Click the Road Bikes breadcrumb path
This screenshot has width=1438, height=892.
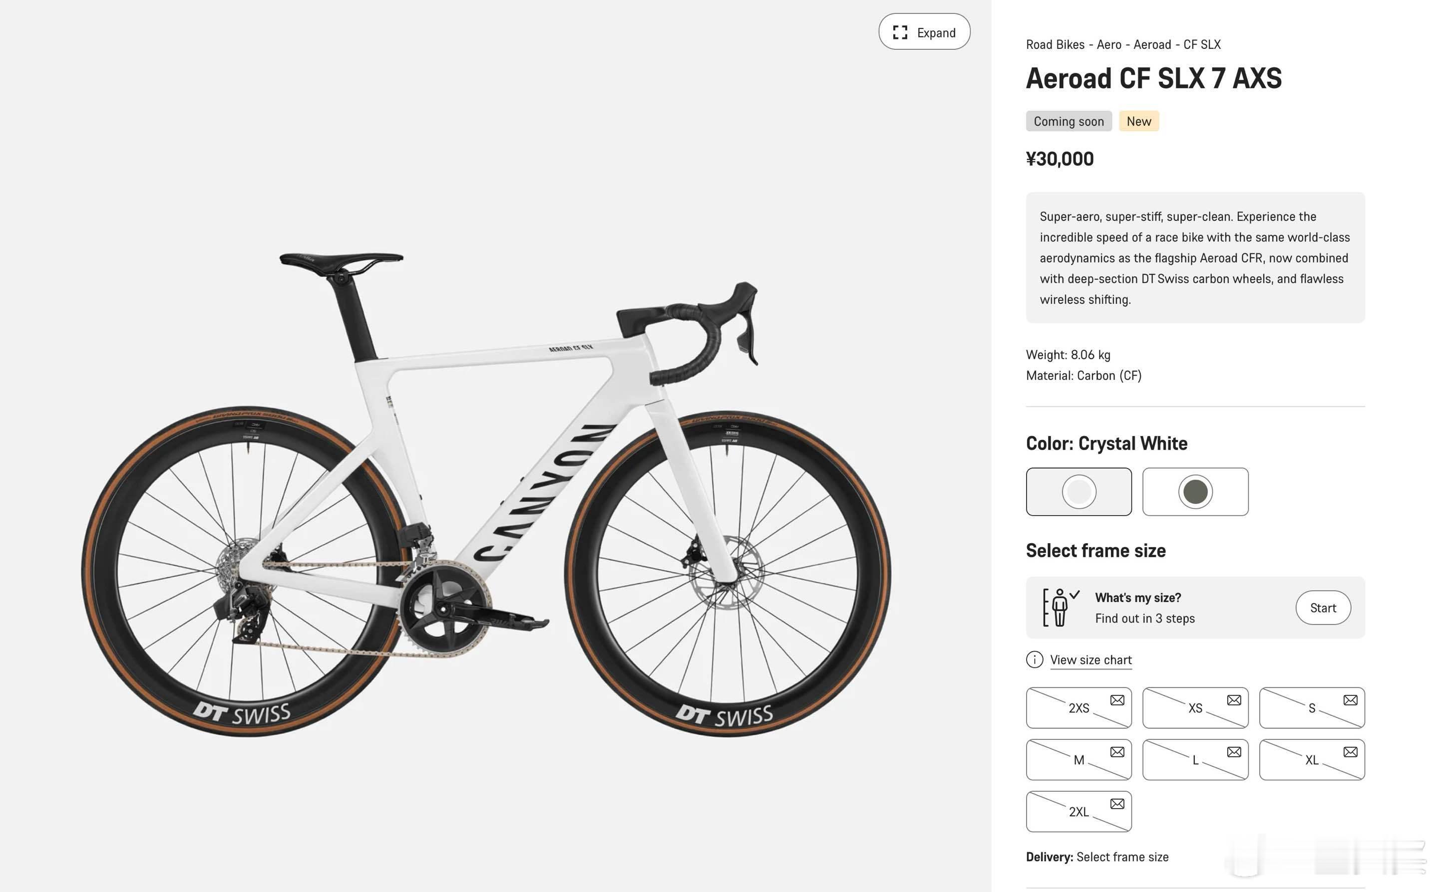pyautogui.click(x=1055, y=45)
